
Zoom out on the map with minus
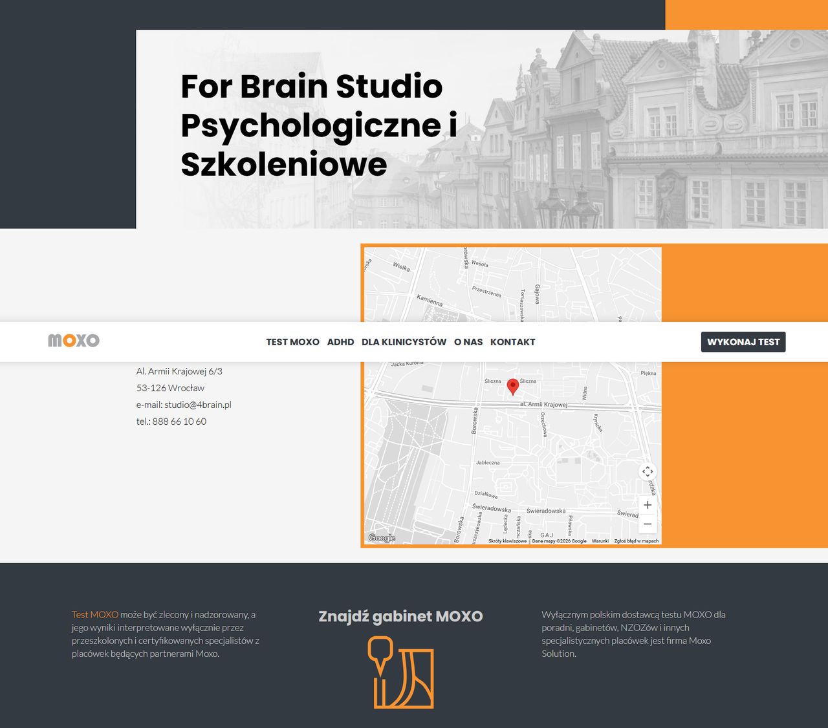[648, 524]
